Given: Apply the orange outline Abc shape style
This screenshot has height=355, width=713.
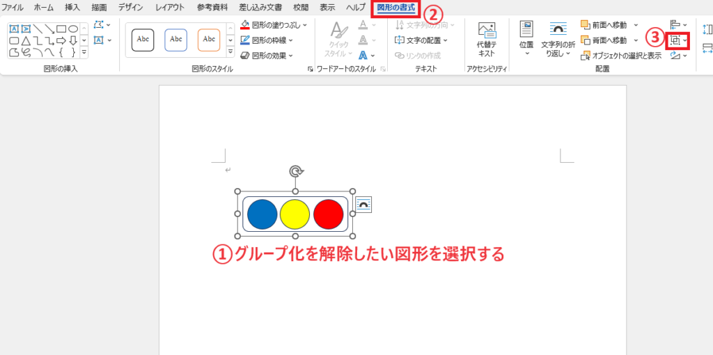Looking at the screenshot, I should click(x=209, y=40).
